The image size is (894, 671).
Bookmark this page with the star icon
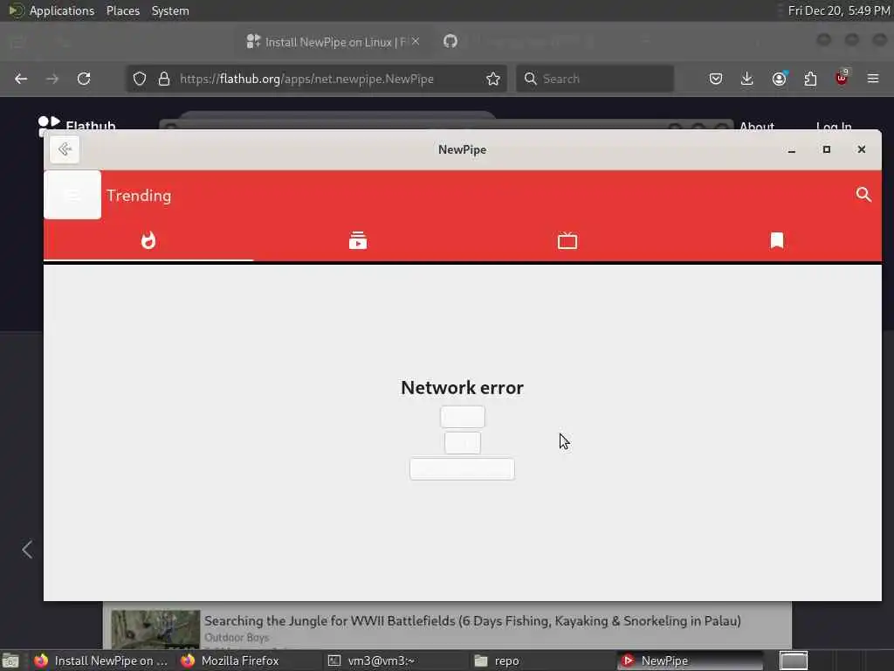[493, 79]
